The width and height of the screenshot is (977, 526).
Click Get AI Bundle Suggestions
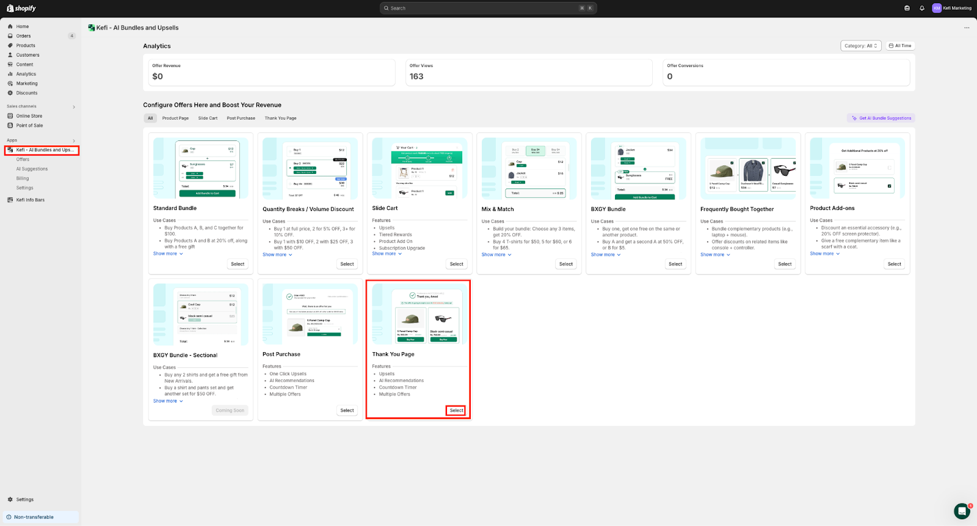(881, 118)
